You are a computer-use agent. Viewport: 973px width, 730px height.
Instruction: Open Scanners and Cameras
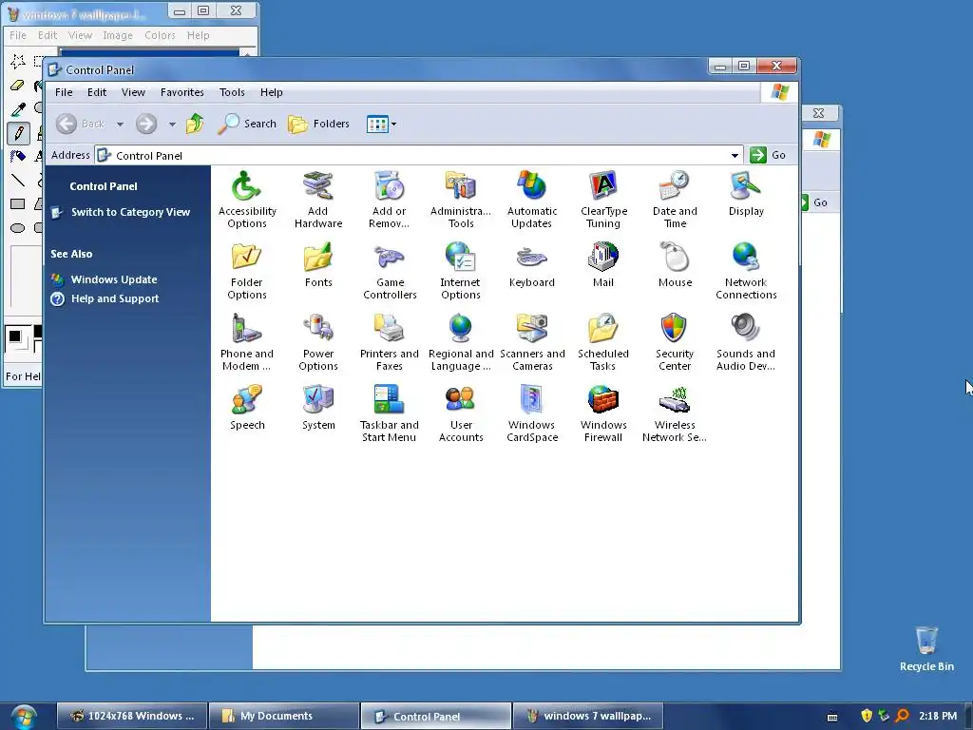pos(532,342)
